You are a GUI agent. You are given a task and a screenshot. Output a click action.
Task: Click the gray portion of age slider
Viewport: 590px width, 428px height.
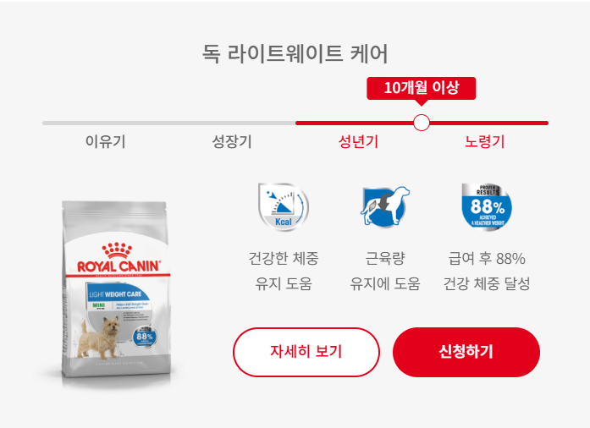169,123
